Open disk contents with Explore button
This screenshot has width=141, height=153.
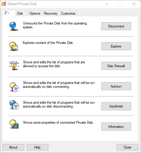pos(116,46)
